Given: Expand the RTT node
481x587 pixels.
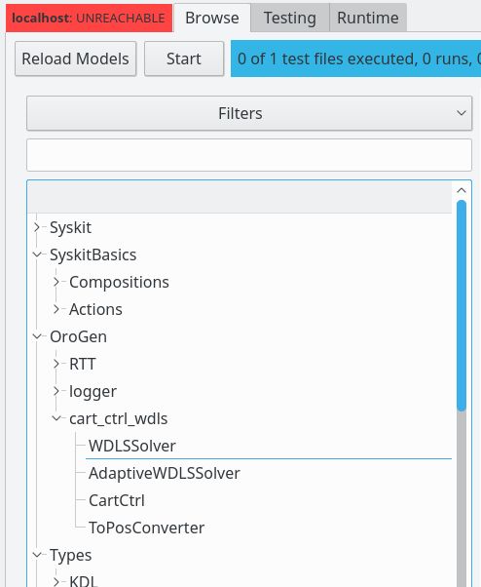Looking at the screenshot, I should 56,364.
